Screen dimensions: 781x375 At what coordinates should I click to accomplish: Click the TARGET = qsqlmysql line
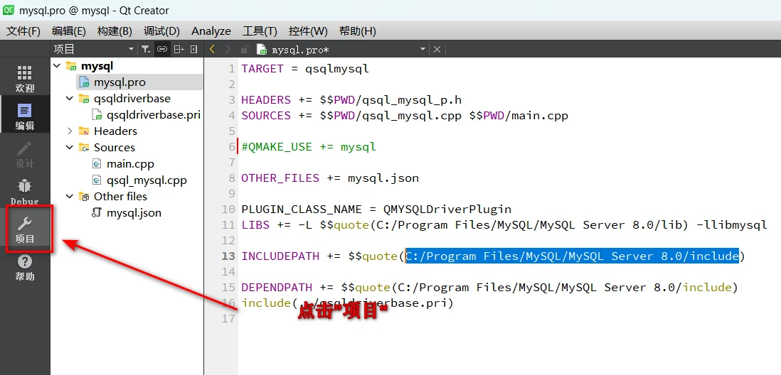pos(305,69)
